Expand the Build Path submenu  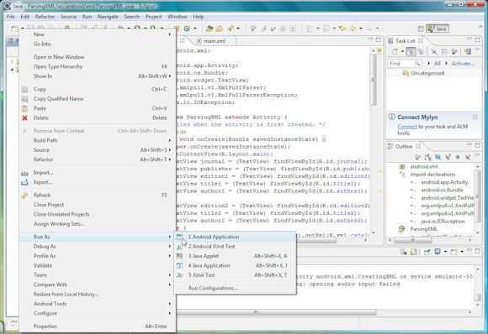170,140
